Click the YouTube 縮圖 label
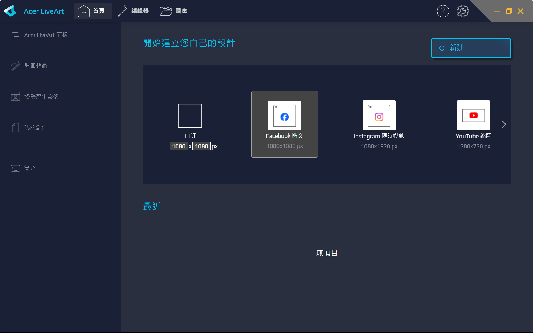Viewport: 533px width, 333px height. click(x=474, y=136)
